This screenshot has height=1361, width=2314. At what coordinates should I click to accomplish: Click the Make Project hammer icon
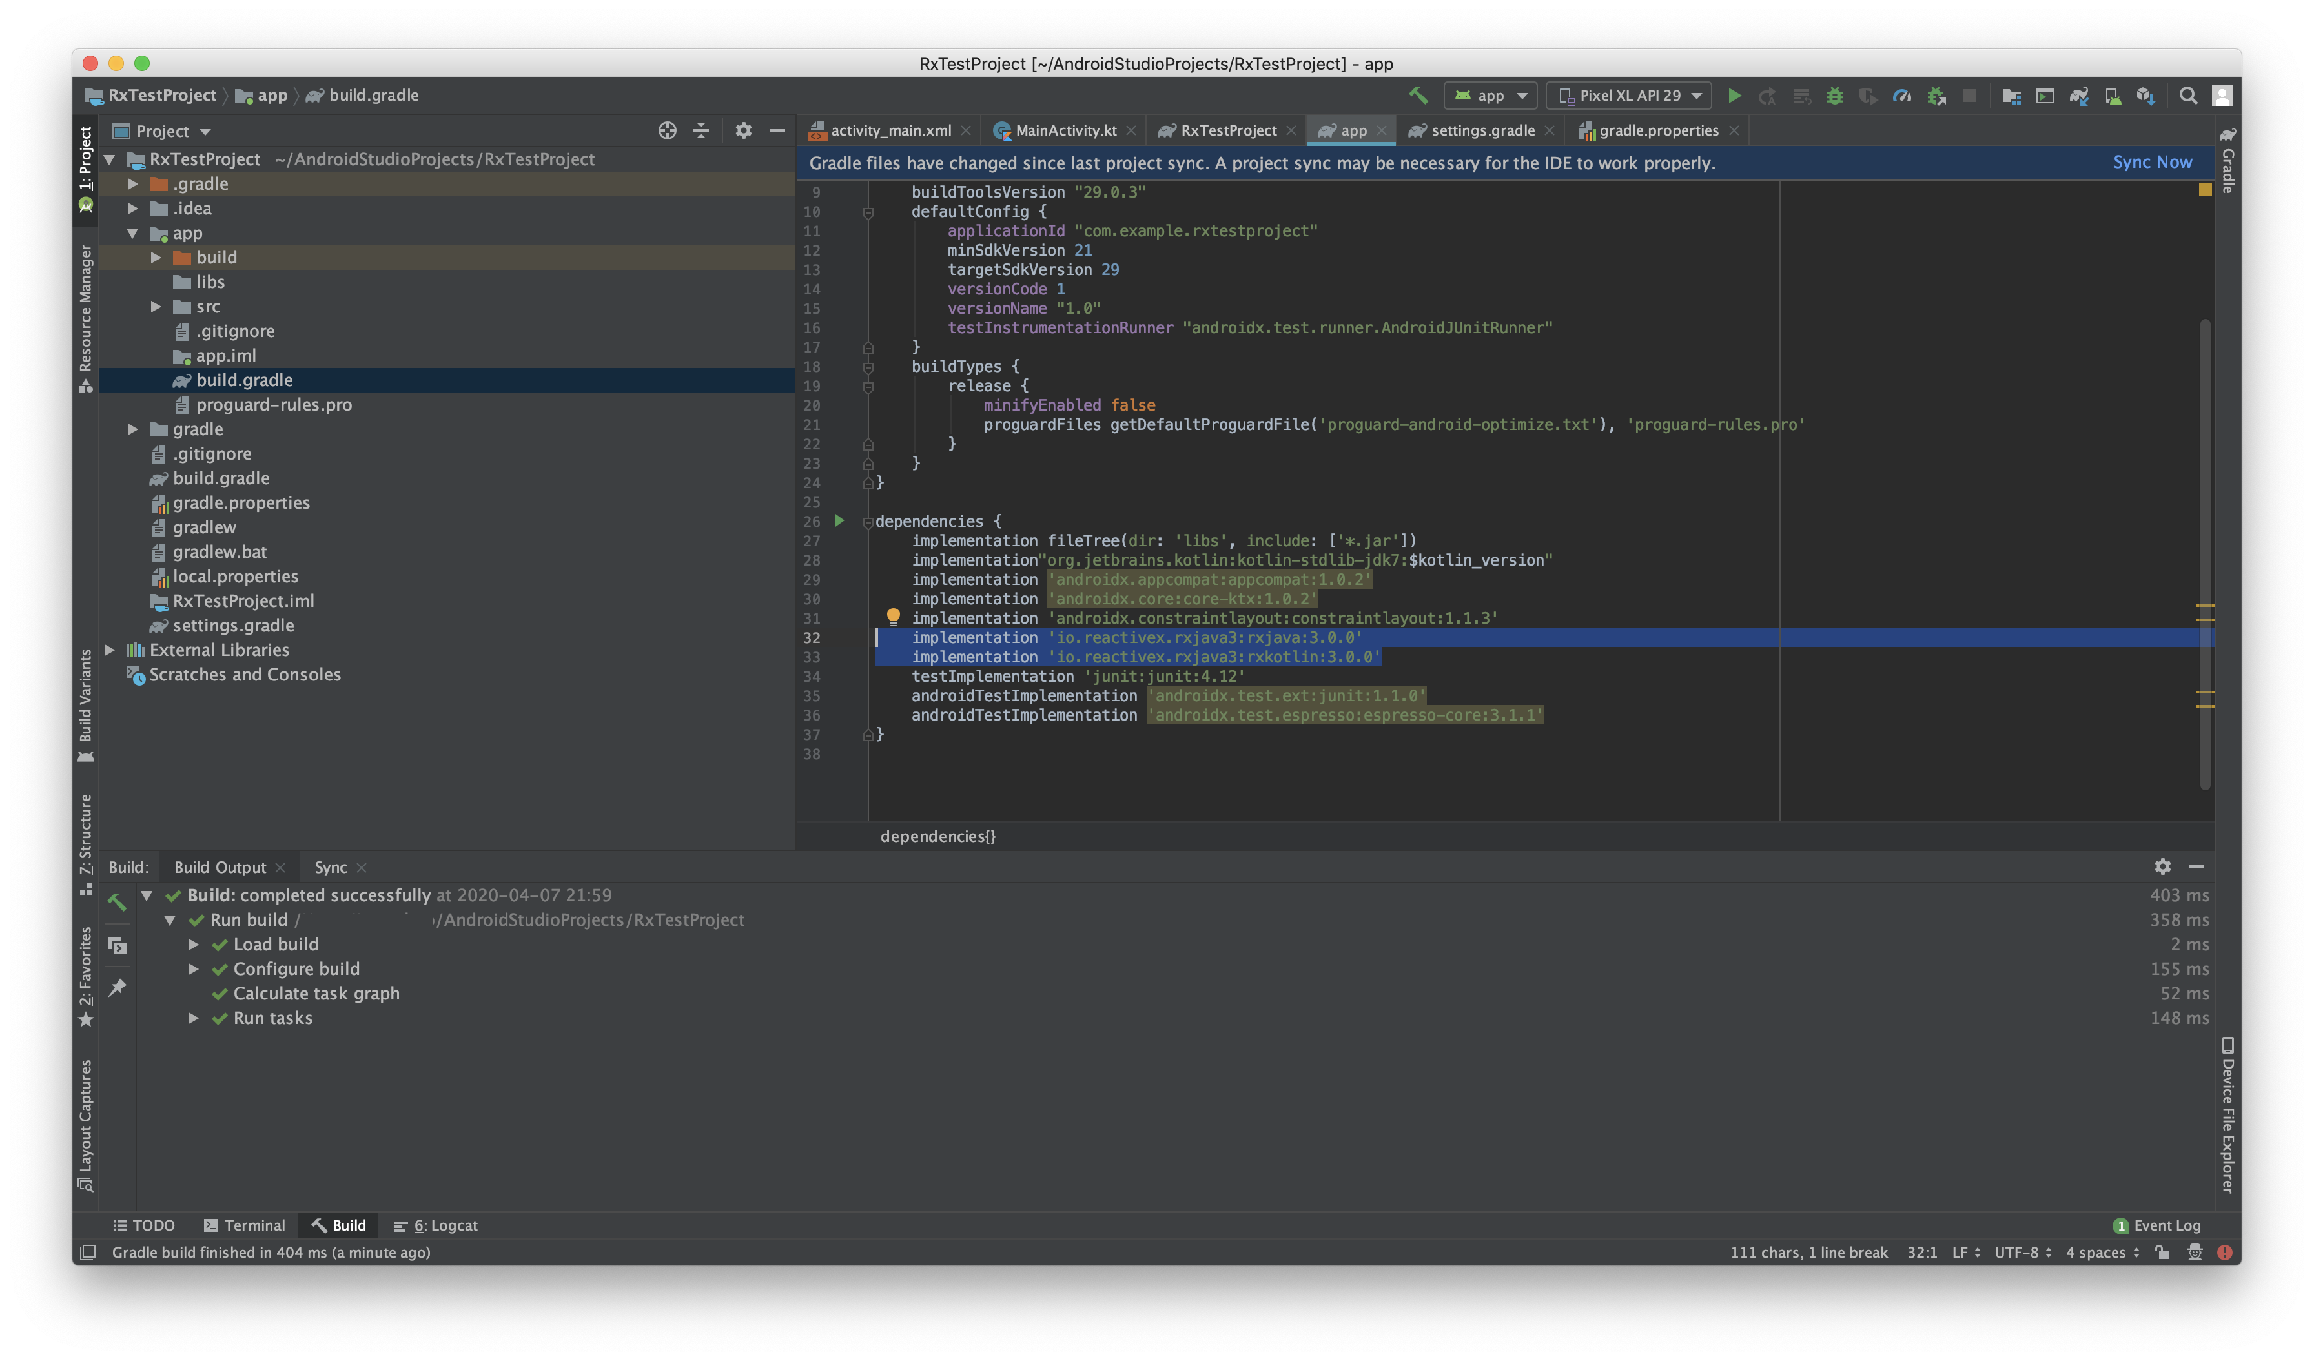click(1418, 96)
